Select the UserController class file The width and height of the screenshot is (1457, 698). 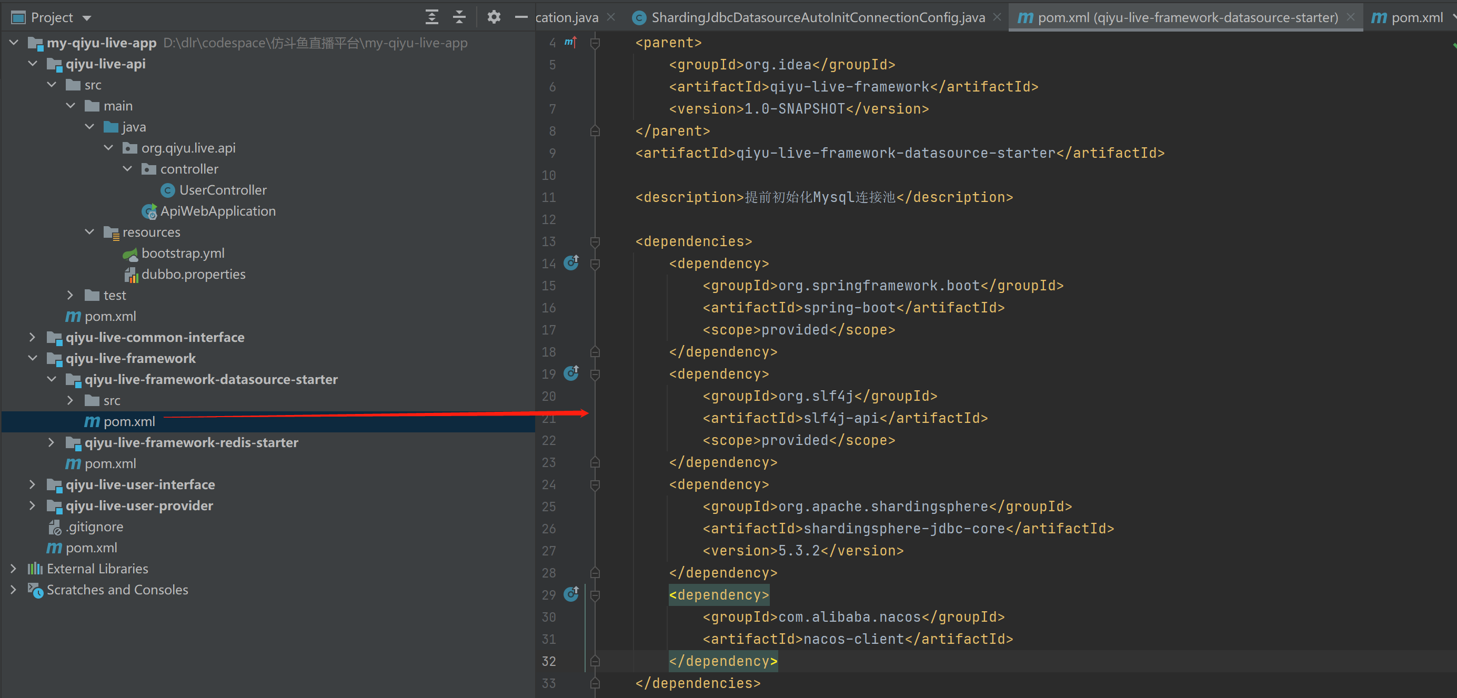pyautogui.click(x=222, y=190)
